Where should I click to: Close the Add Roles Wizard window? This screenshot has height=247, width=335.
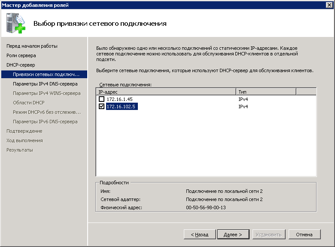click(329, 5)
